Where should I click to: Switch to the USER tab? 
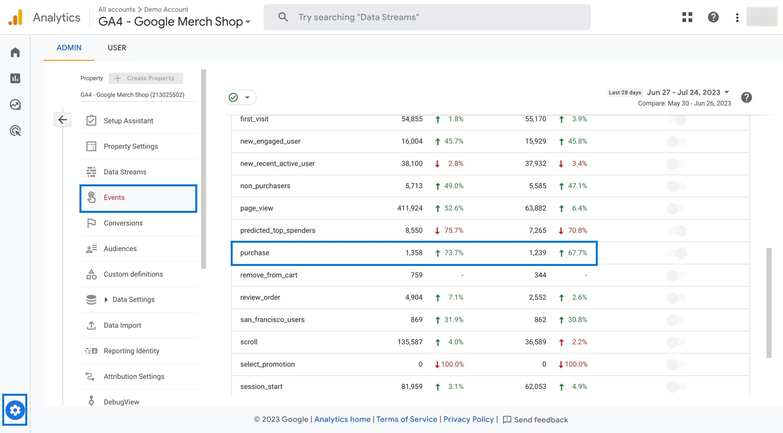pos(117,48)
